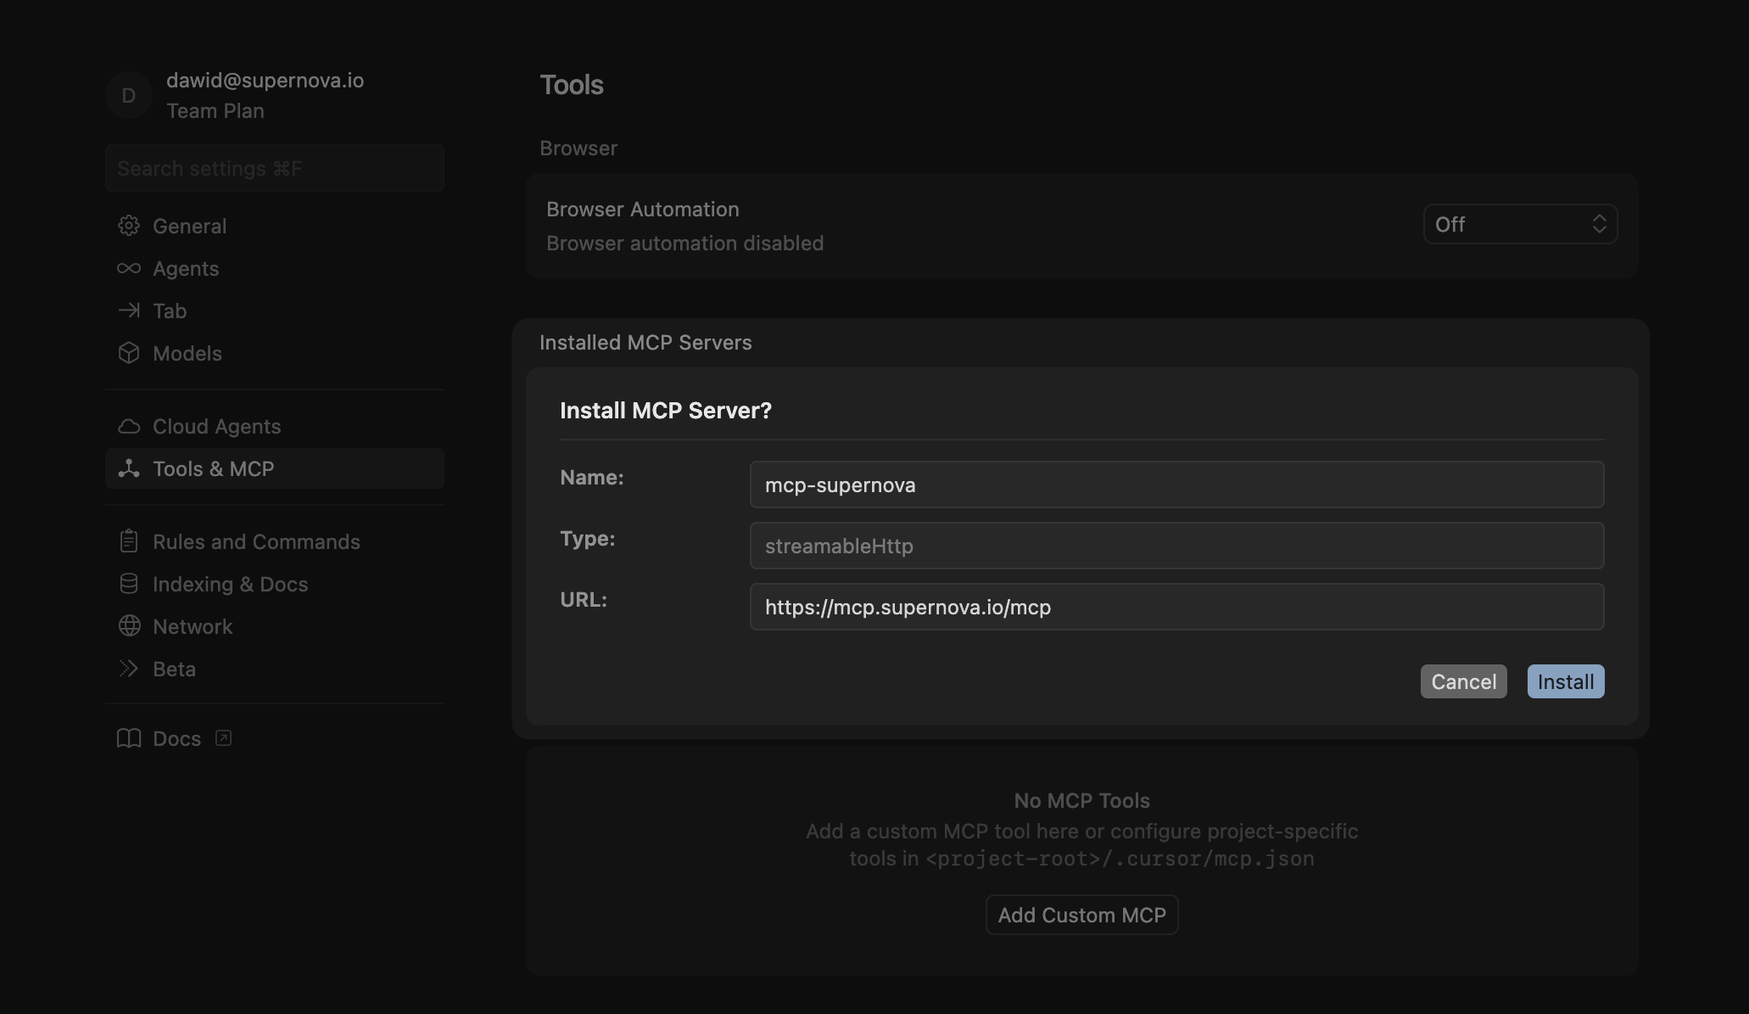The width and height of the screenshot is (1749, 1014).
Task: Click the Agents infinity icon
Action: click(129, 268)
